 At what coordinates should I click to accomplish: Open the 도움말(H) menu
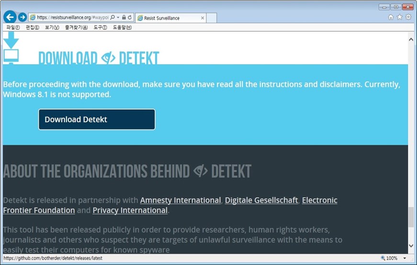(x=123, y=27)
